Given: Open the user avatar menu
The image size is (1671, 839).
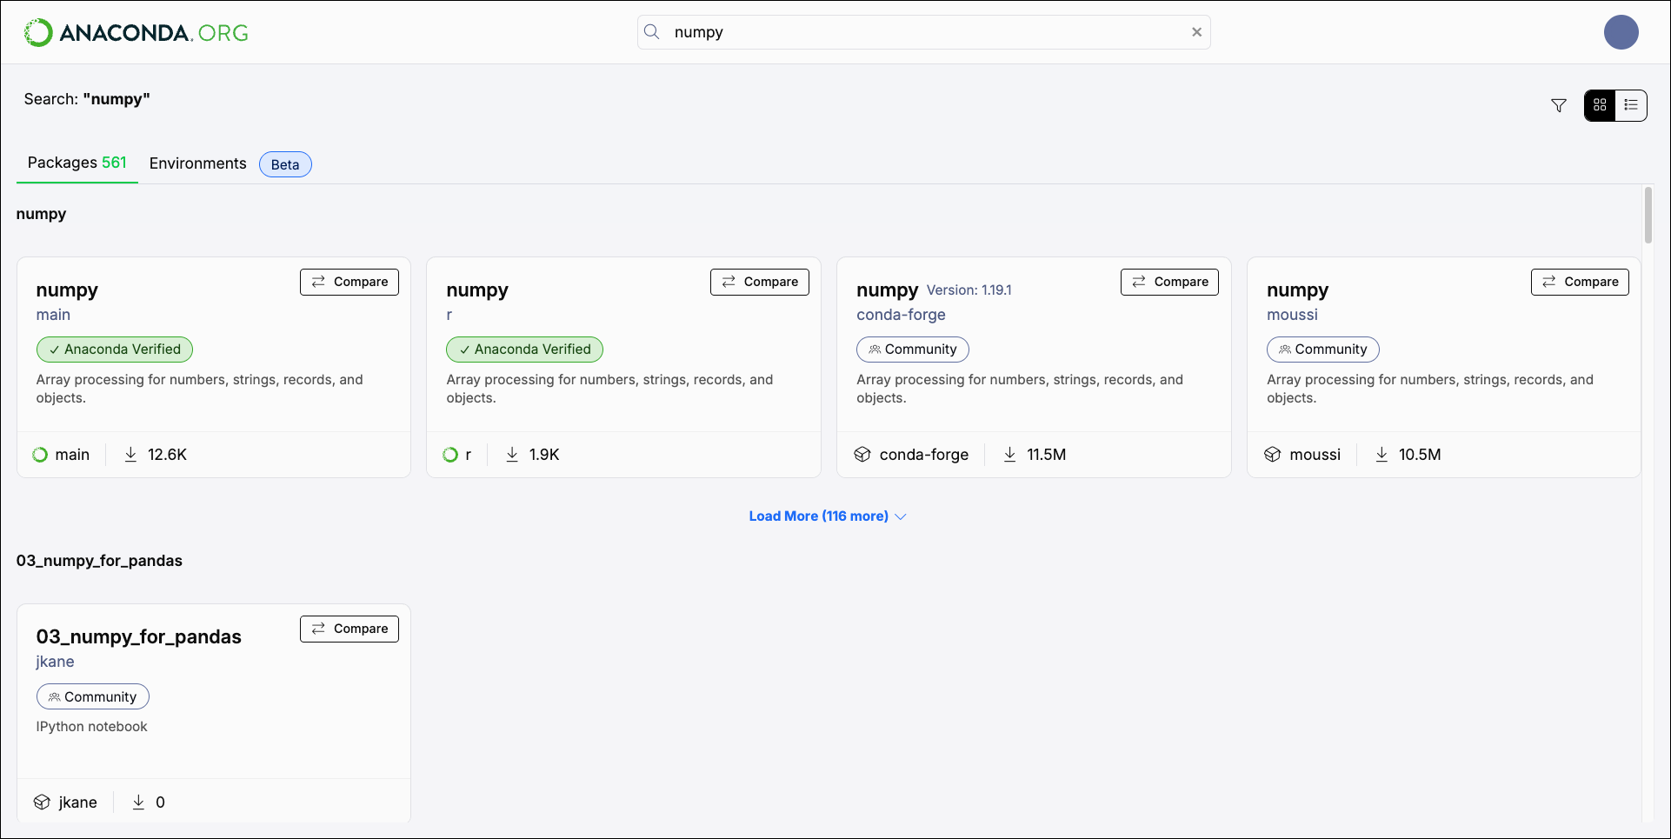Looking at the screenshot, I should coord(1621,32).
